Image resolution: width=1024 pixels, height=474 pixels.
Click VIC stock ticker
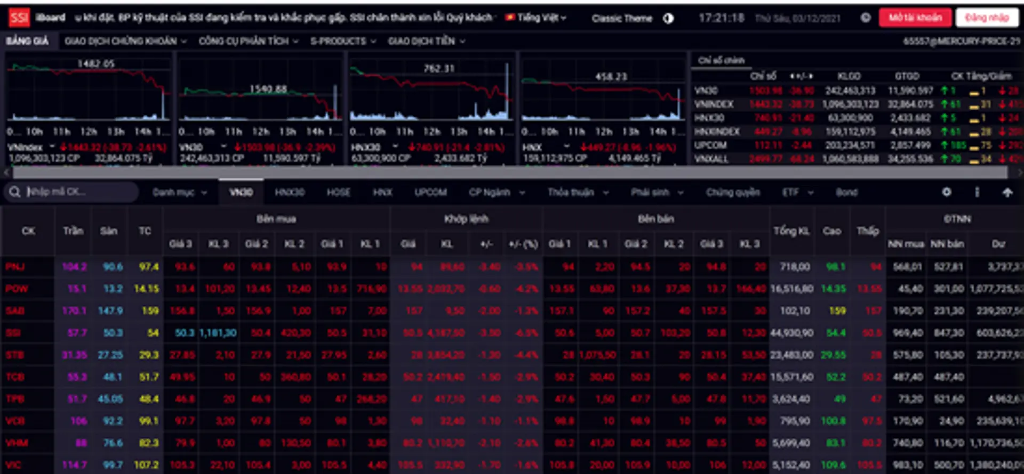pyautogui.click(x=13, y=465)
